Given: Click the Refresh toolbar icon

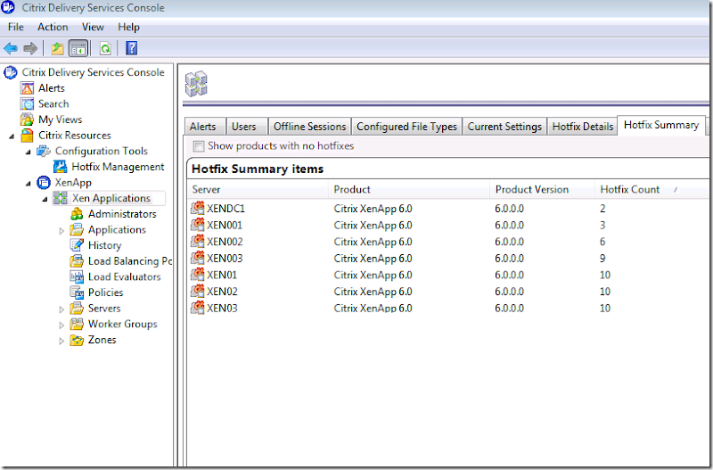Looking at the screenshot, I should [105, 48].
